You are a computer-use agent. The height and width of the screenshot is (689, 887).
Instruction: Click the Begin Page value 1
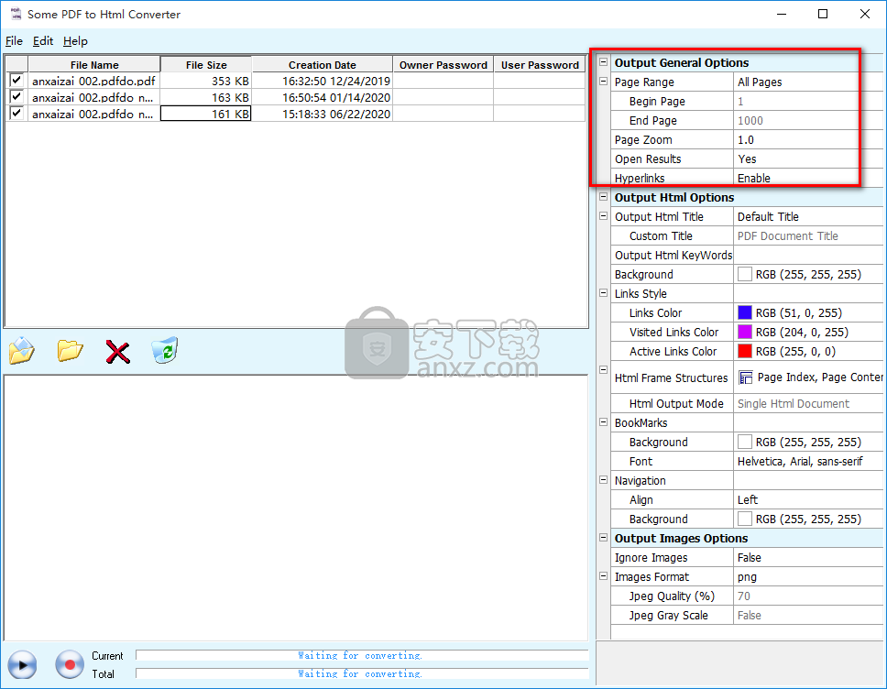coord(740,102)
